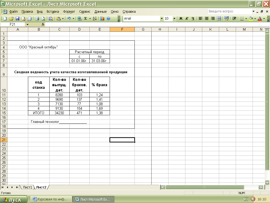Click the Print icon
This screenshot has height=203, width=270.
point(37,19)
